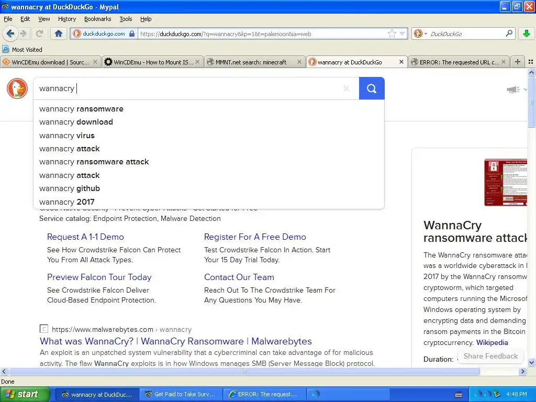Open the Tools menu
The height and width of the screenshot is (402, 536).
coord(126,19)
